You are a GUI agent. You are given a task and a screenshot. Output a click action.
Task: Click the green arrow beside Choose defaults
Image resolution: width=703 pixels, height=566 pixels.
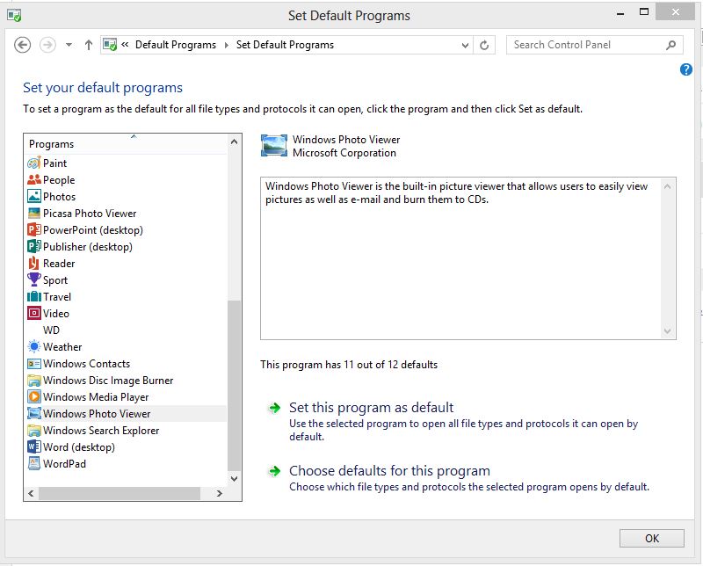point(274,471)
